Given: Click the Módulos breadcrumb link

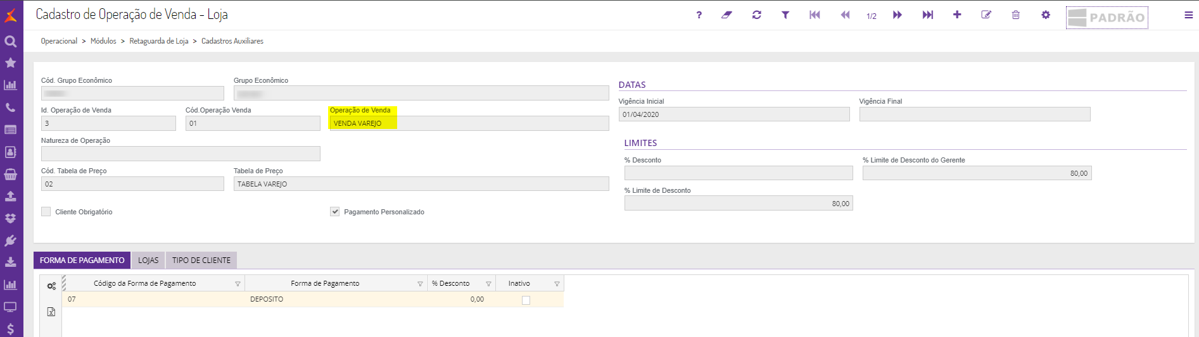Looking at the screenshot, I should tap(103, 41).
